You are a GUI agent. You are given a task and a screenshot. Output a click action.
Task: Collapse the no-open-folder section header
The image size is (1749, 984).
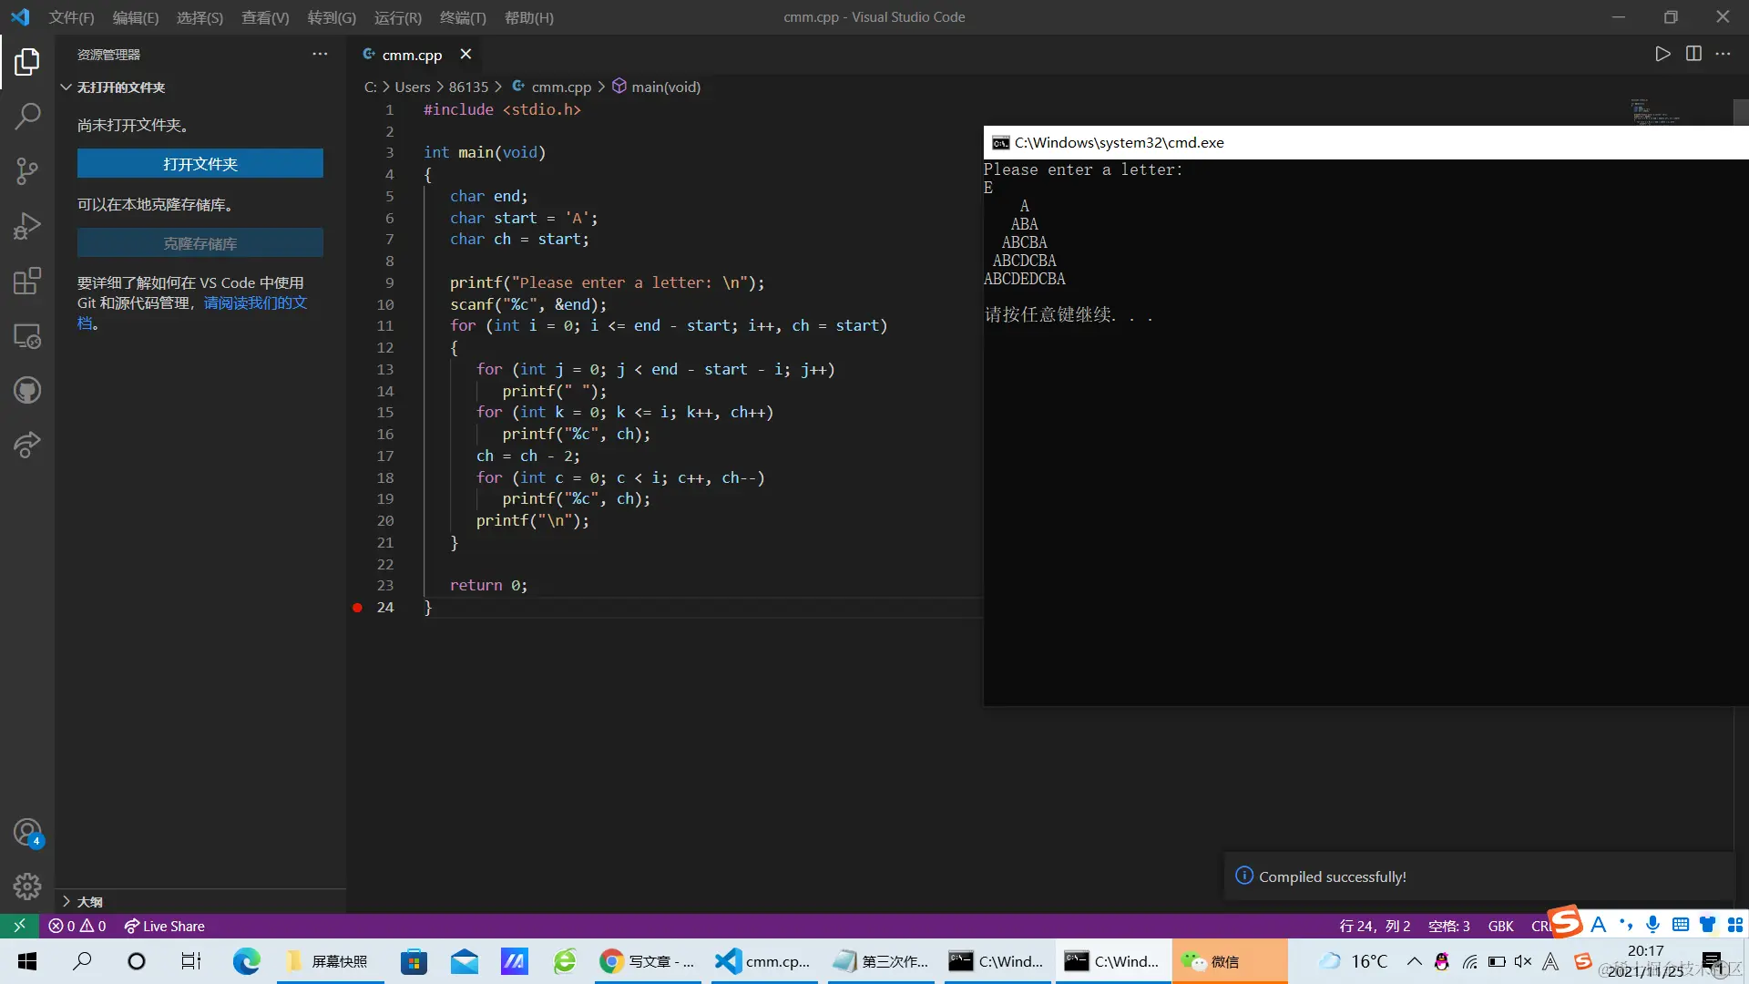click(x=120, y=87)
